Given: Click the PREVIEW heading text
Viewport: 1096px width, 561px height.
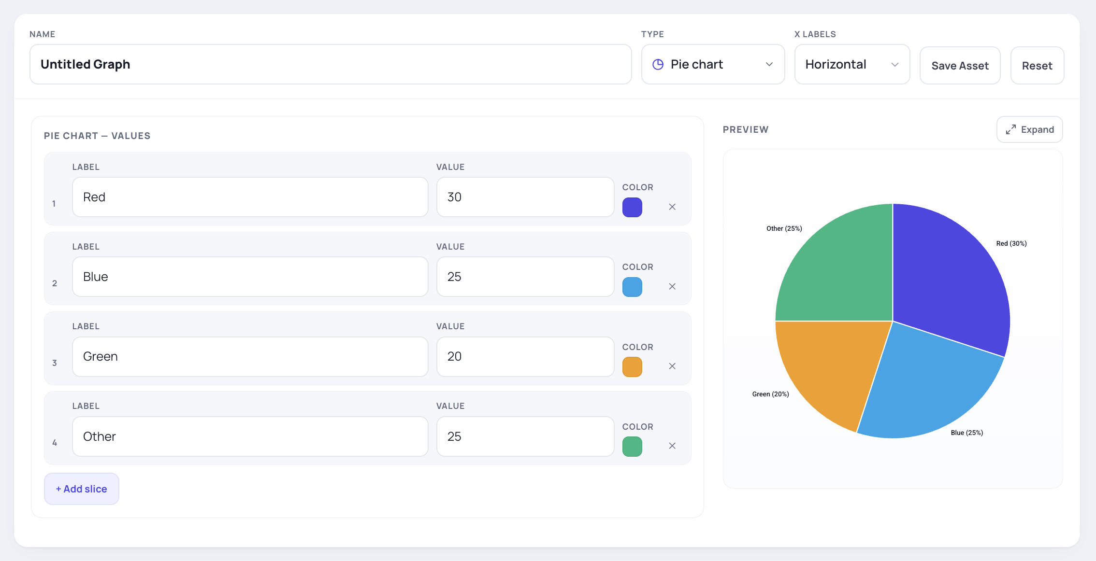Looking at the screenshot, I should pos(746,129).
